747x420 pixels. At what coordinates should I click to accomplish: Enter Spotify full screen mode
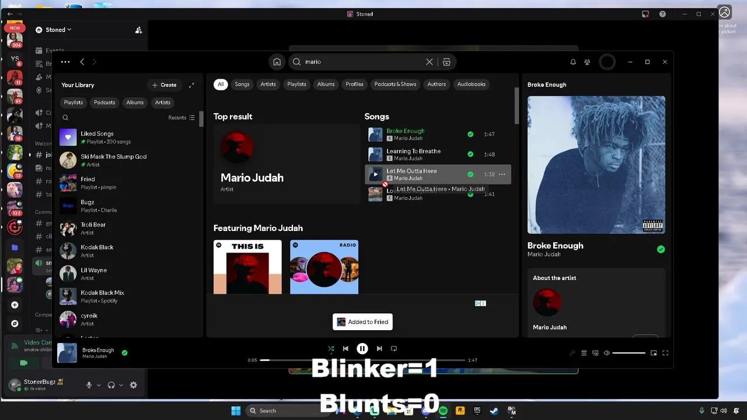click(x=665, y=353)
